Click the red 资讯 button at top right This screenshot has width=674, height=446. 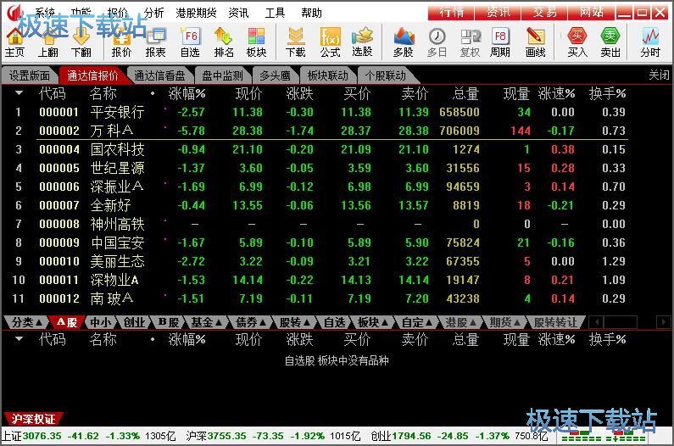coord(498,13)
